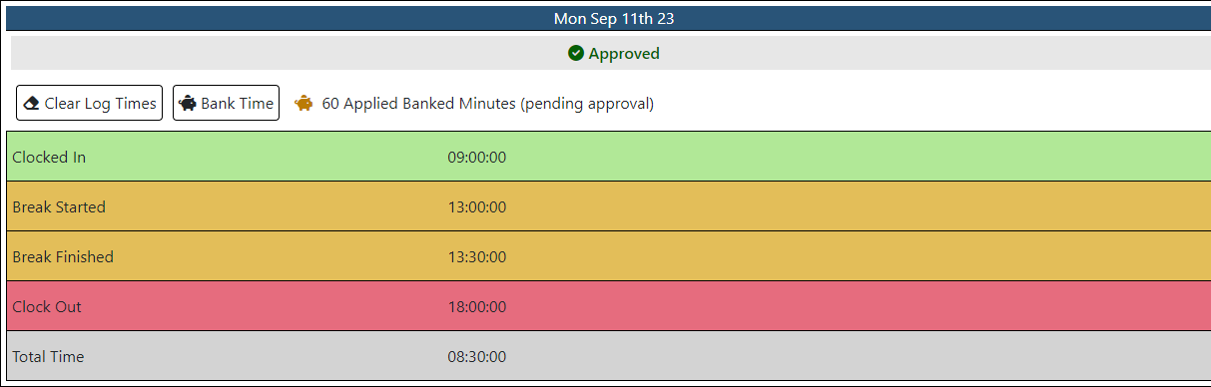1211x387 pixels.
Task: Click the piggy bank icon in Bank Time
Action: click(188, 103)
